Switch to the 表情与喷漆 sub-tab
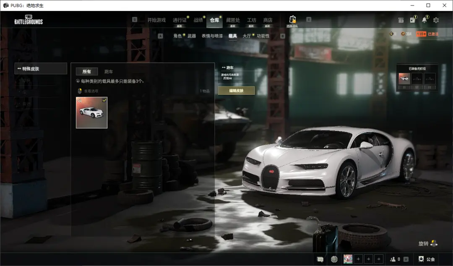 pos(212,36)
